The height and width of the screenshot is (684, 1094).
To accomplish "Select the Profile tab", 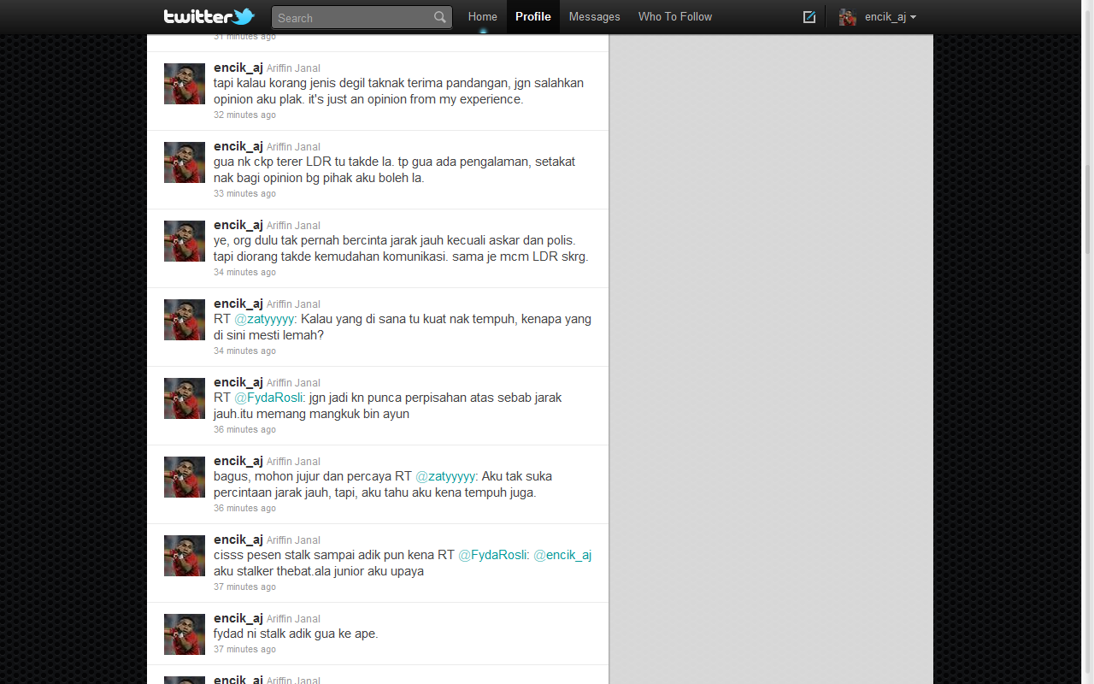I will coord(533,16).
